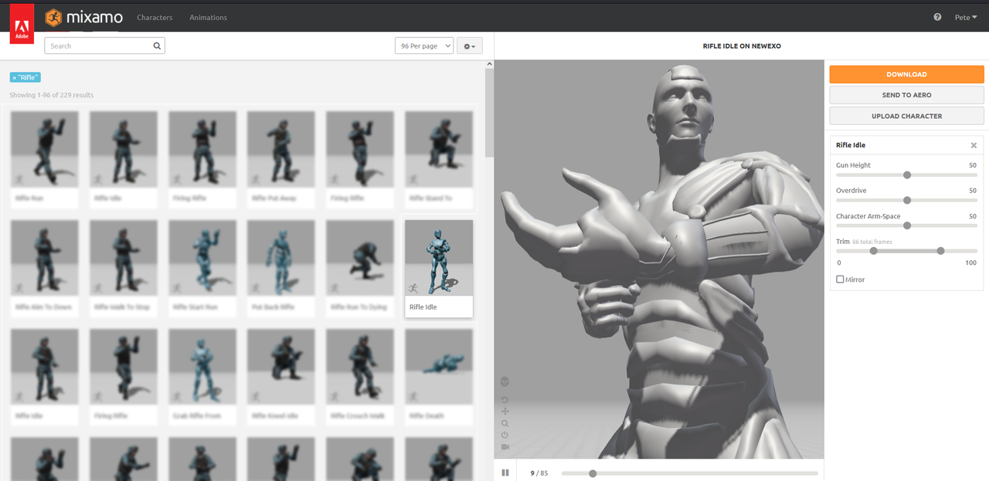This screenshot has width=989, height=481.
Task: Open the 96 Per page dropdown
Action: point(423,46)
